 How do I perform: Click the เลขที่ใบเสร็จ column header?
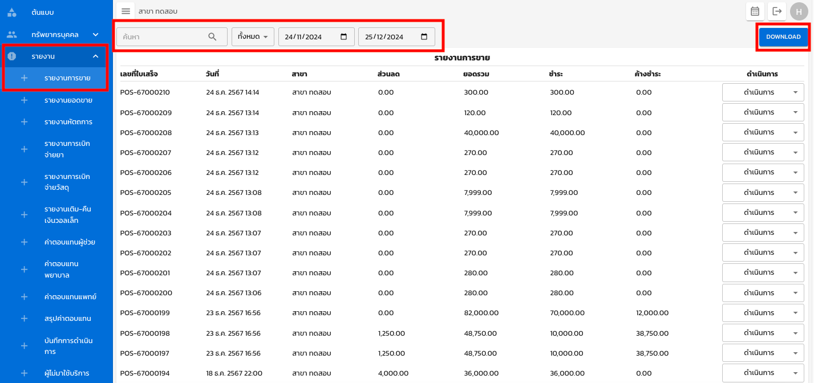(x=139, y=74)
